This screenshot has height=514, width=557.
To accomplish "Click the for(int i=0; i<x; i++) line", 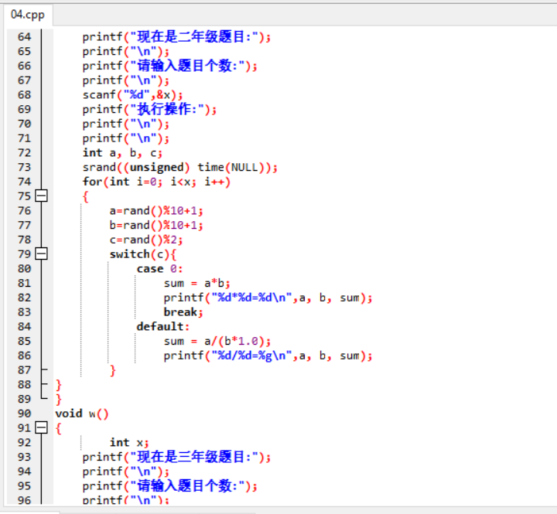I will click(156, 182).
